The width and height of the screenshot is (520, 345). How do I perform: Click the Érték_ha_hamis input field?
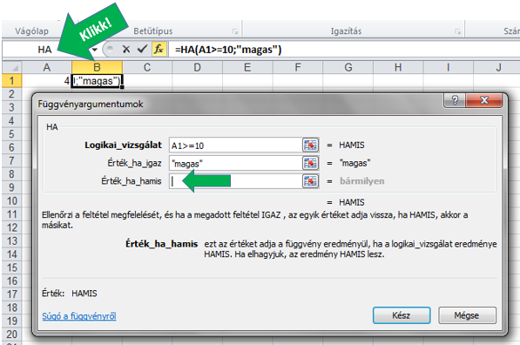click(x=235, y=181)
